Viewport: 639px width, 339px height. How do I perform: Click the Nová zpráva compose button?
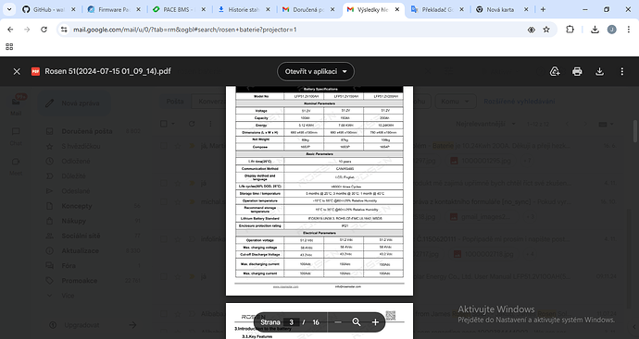coord(74,103)
